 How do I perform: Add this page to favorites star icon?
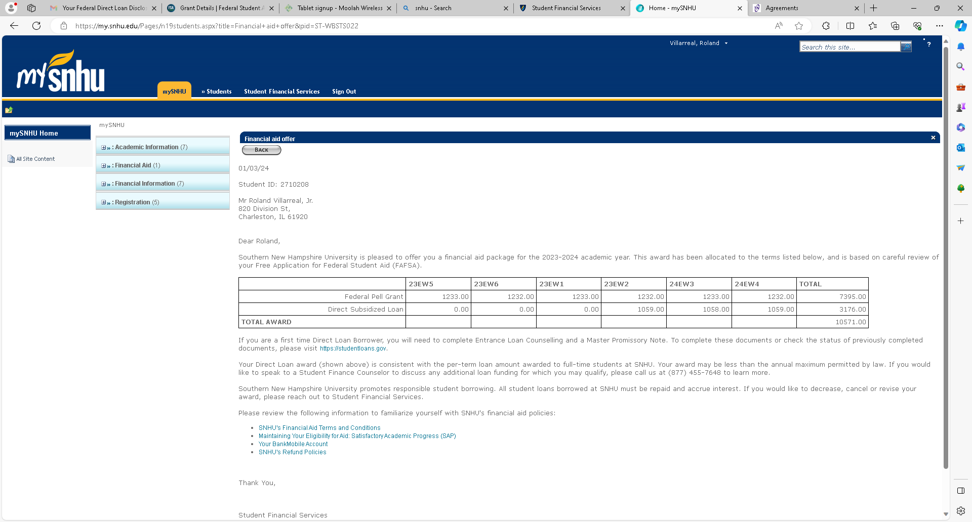[x=799, y=26]
